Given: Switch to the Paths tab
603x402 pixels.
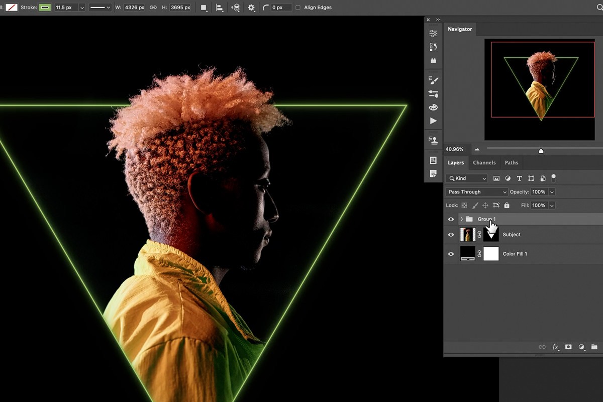Looking at the screenshot, I should [512, 163].
